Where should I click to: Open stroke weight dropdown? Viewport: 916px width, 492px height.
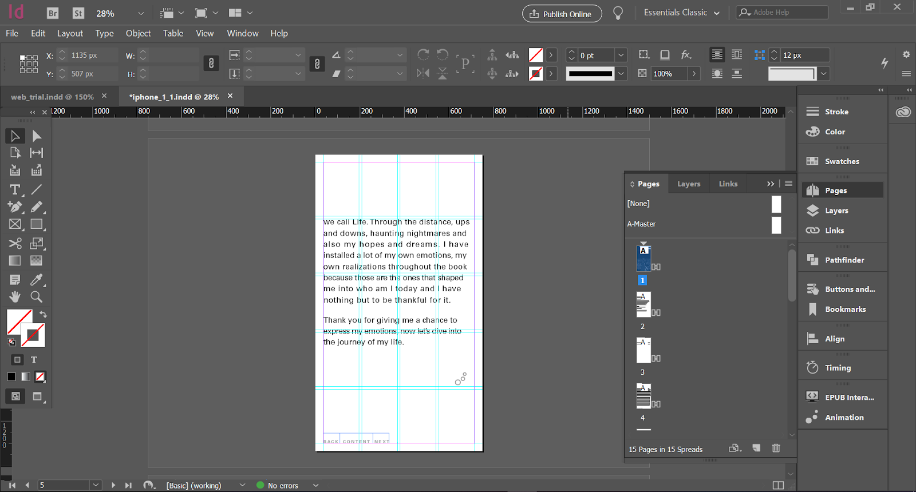pyautogui.click(x=621, y=55)
